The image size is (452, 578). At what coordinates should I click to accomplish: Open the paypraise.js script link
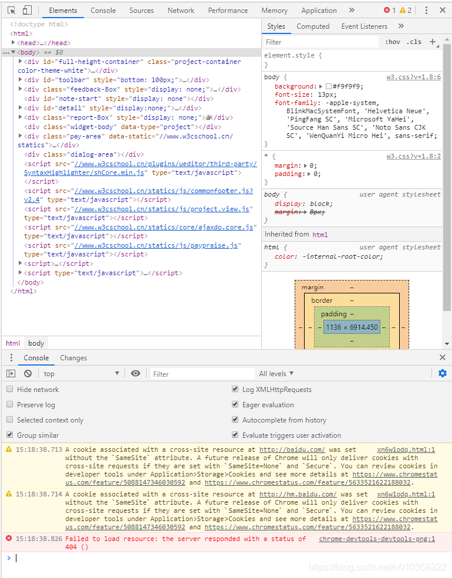[x=156, y=245]
